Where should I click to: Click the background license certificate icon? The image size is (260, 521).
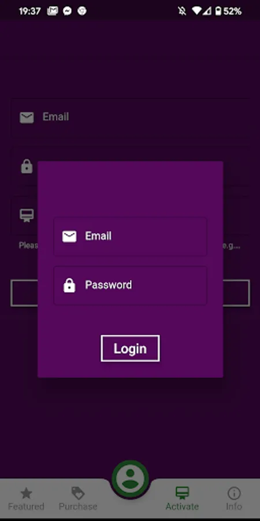(x=27, y=216)
